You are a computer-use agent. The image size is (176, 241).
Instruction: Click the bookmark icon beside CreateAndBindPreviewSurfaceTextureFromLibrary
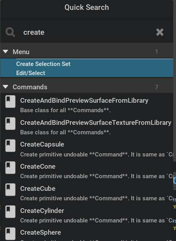pyautogui.click(x=10, y=124)
